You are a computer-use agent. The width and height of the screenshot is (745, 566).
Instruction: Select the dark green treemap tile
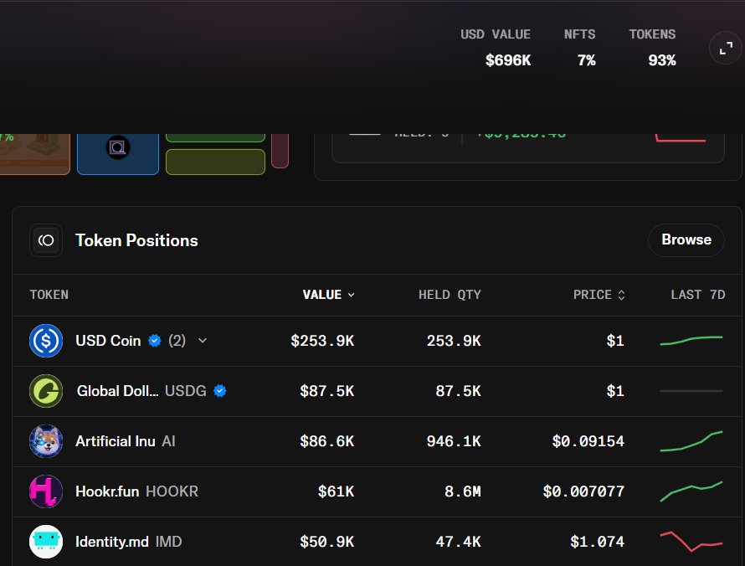click(215, 138)
